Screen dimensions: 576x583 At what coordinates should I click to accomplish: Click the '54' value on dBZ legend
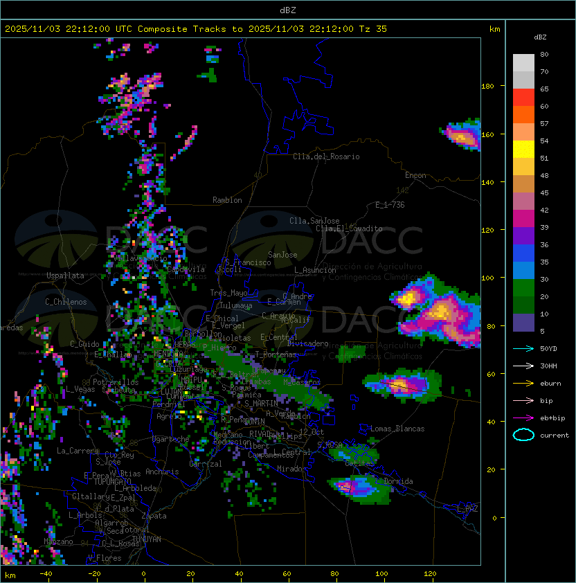tap(544, 141)
